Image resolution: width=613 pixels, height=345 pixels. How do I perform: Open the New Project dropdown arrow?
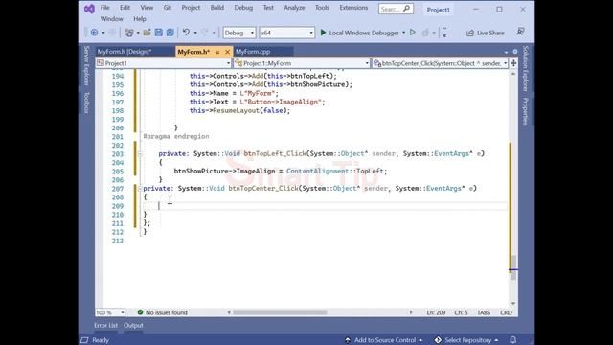click(x=138, y=33)
